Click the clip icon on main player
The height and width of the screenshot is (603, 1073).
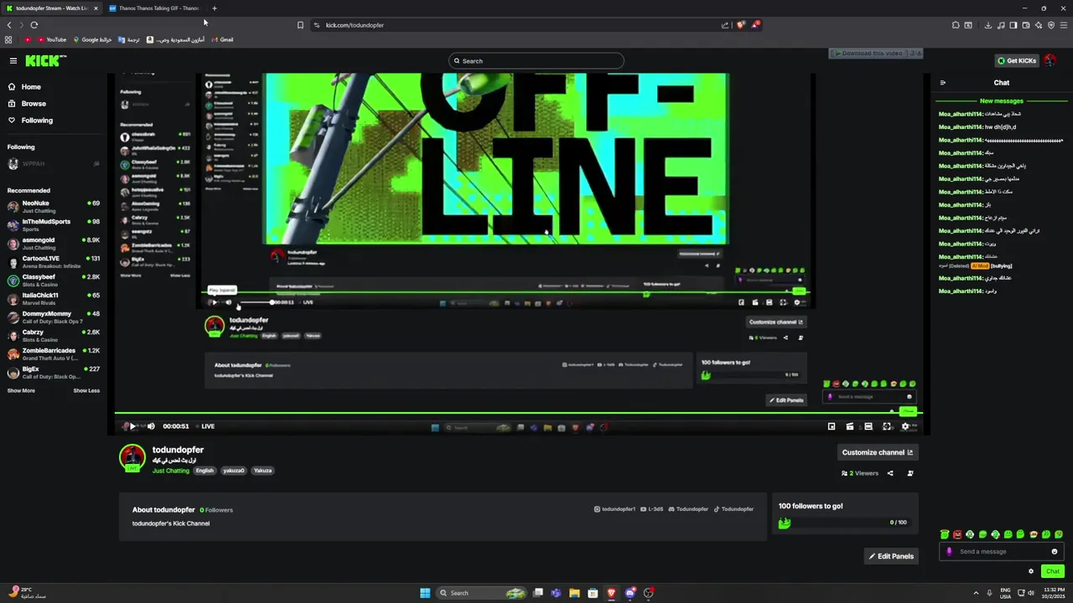click(850, 426)
